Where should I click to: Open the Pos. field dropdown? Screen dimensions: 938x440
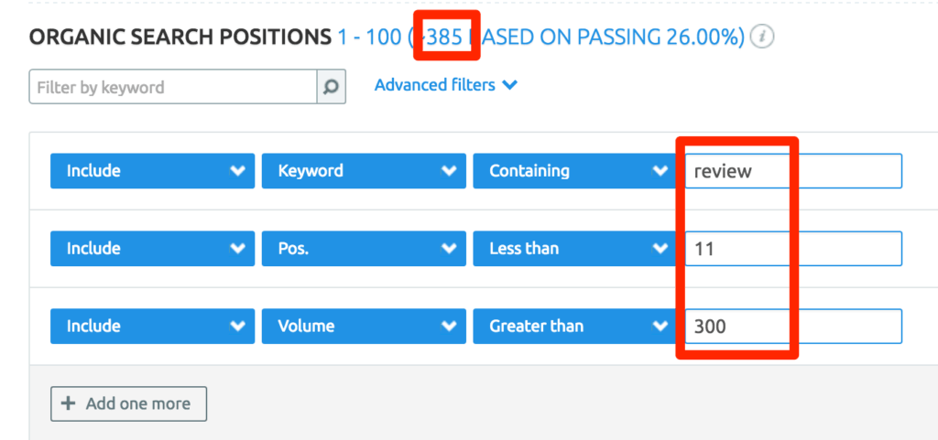[x=364, y=249]
